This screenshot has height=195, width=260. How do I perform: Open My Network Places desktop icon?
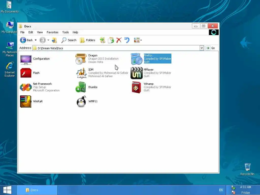point(10,49)
